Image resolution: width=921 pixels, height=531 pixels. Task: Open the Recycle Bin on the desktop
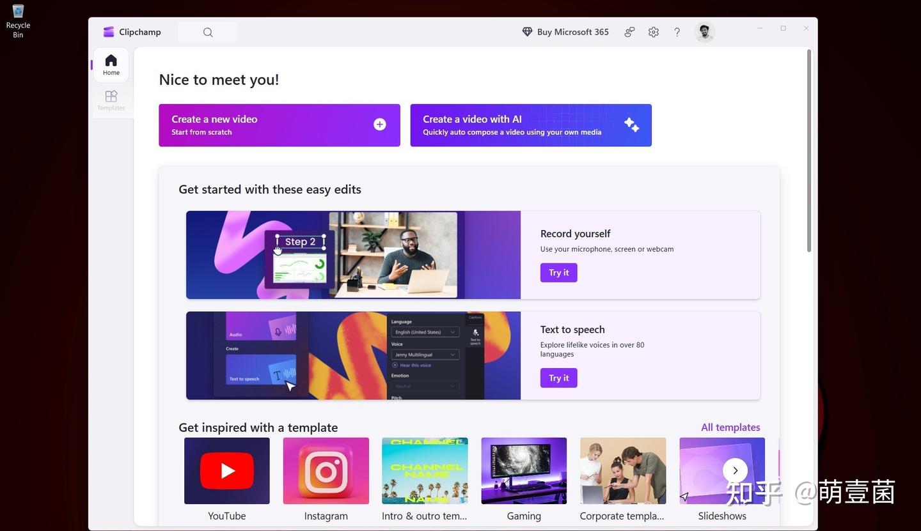18,20
